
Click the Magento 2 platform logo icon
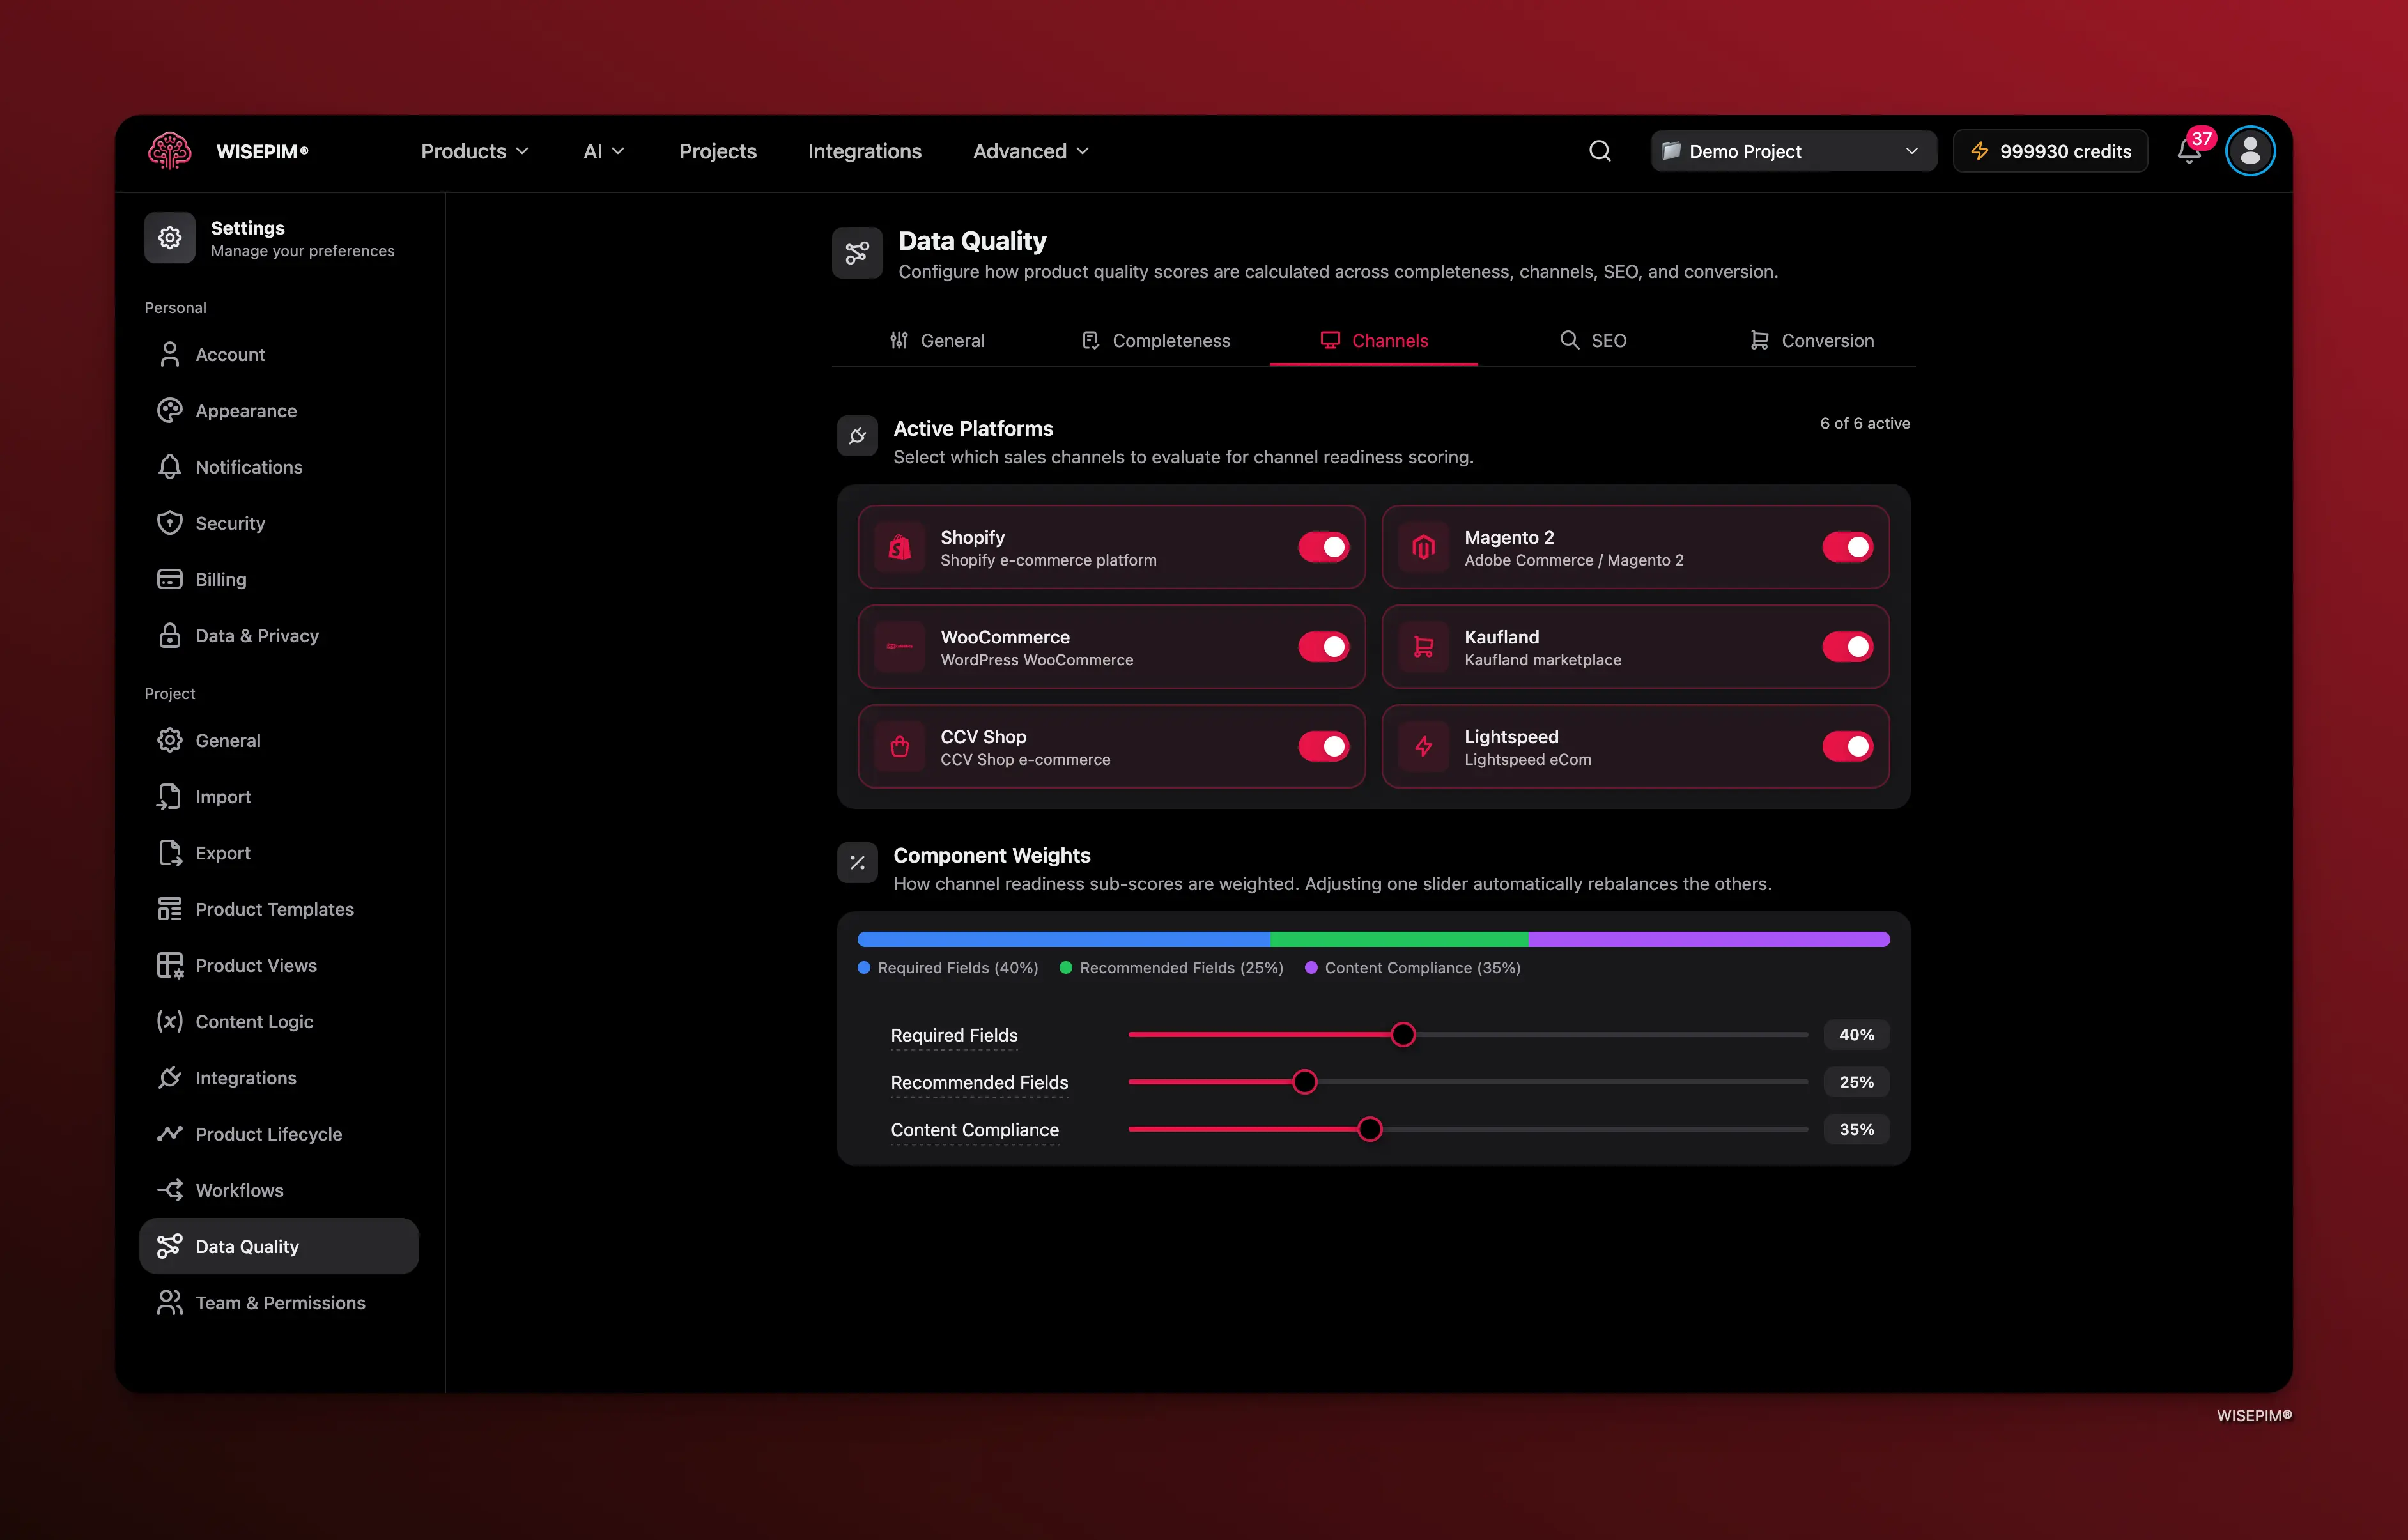pos(1423,547)
